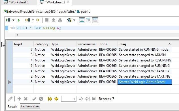Open dropdown beside the yellow execute script icon
This screenshot has width=179, height=111.
coord(33,20)
